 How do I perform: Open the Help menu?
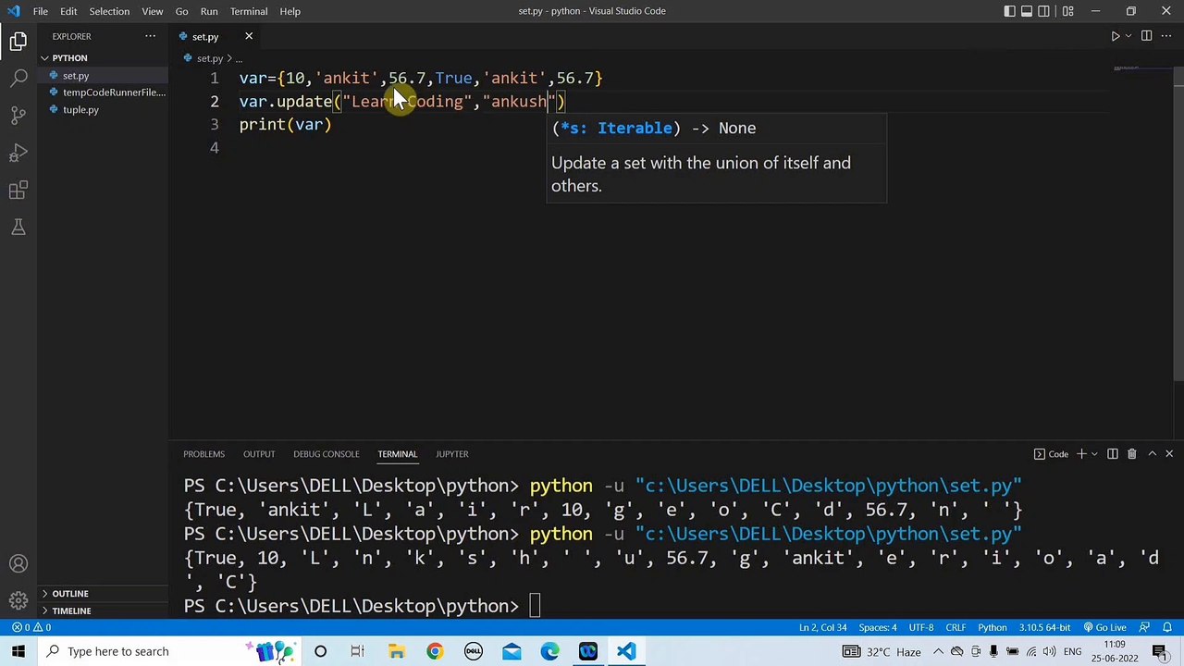(290, 11)
